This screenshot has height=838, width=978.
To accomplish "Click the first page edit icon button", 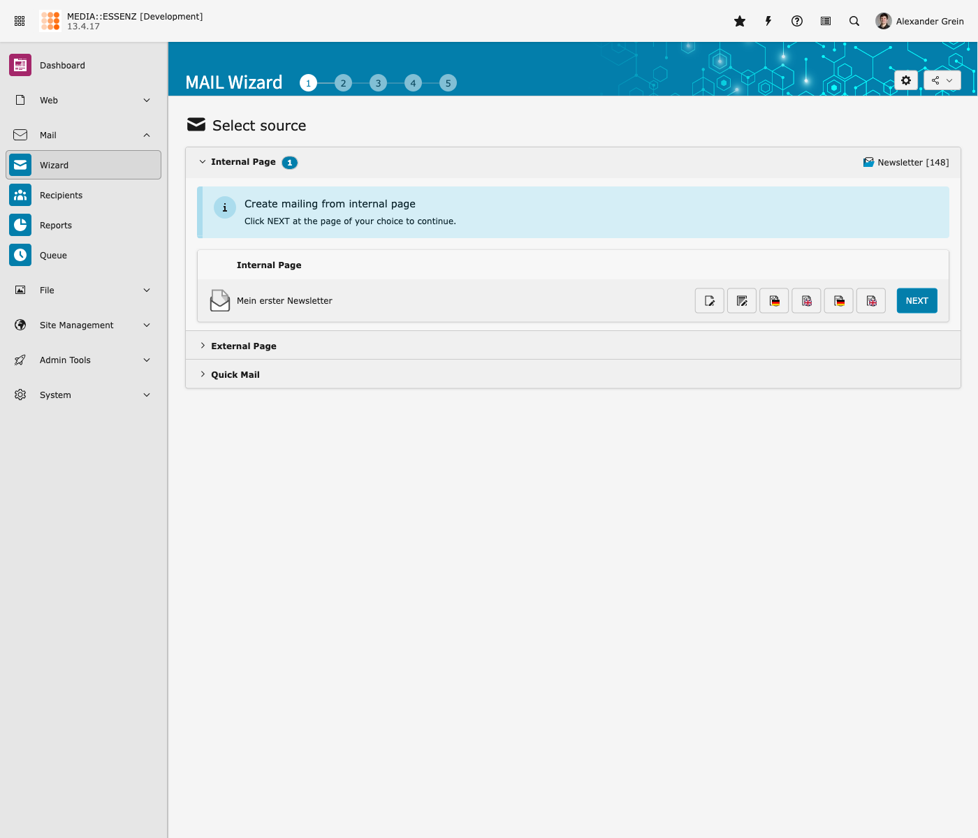I will (710, 301).
